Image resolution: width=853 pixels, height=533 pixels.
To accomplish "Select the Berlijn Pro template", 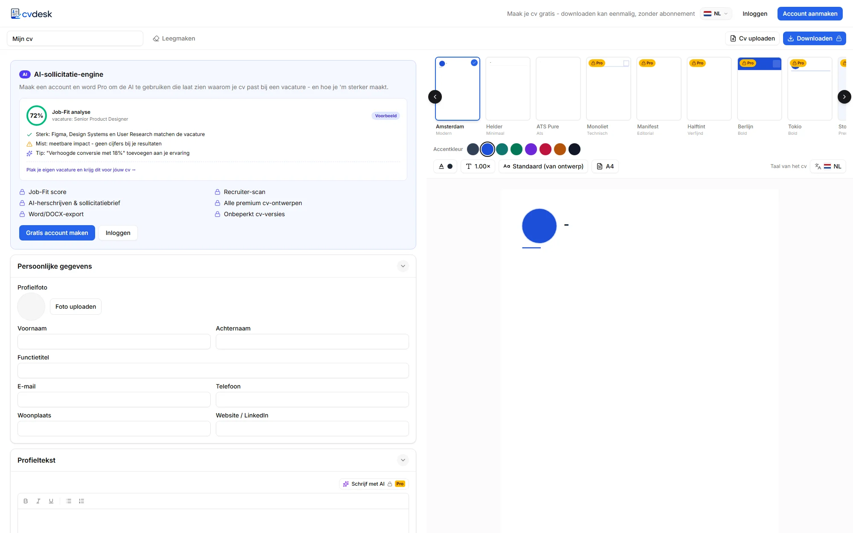I will point(760,89).
